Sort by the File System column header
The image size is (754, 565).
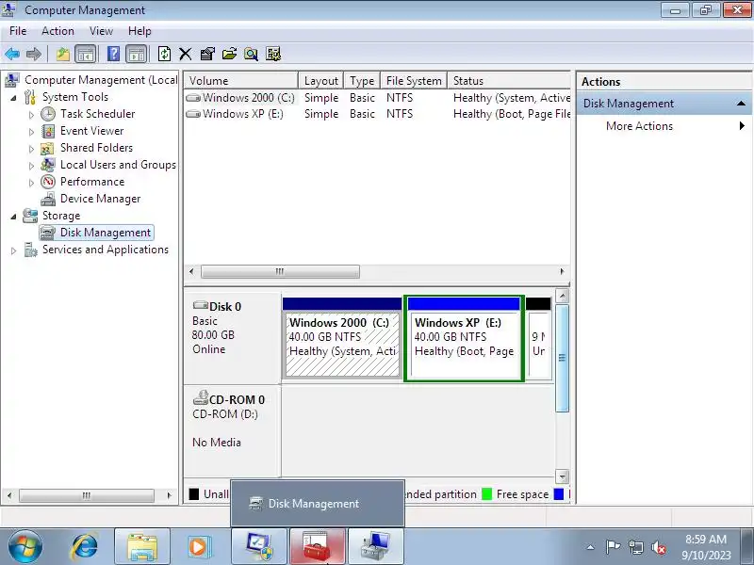(x=414, y=81)
